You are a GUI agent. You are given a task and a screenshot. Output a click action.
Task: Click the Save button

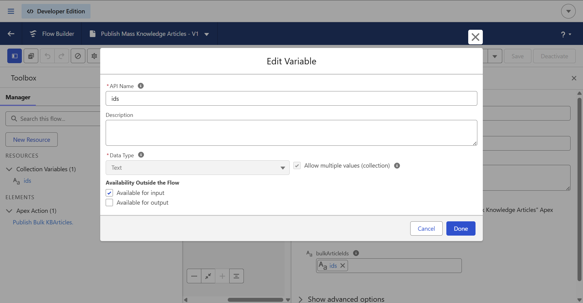pos(517,56)
